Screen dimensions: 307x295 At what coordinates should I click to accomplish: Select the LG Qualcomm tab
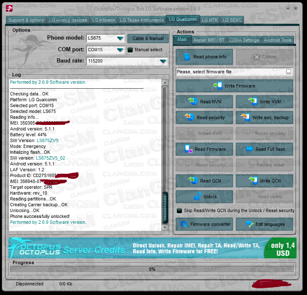[x=183, y=19]
